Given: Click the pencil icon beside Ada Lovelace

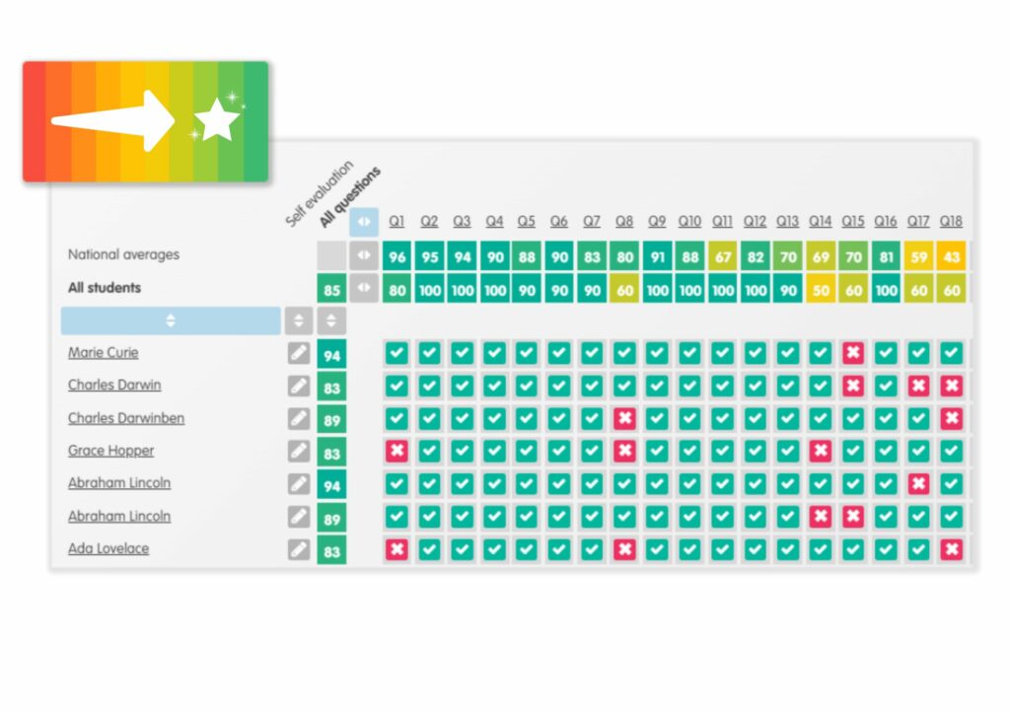Looking at the screenshot, I should pos(298,549).
